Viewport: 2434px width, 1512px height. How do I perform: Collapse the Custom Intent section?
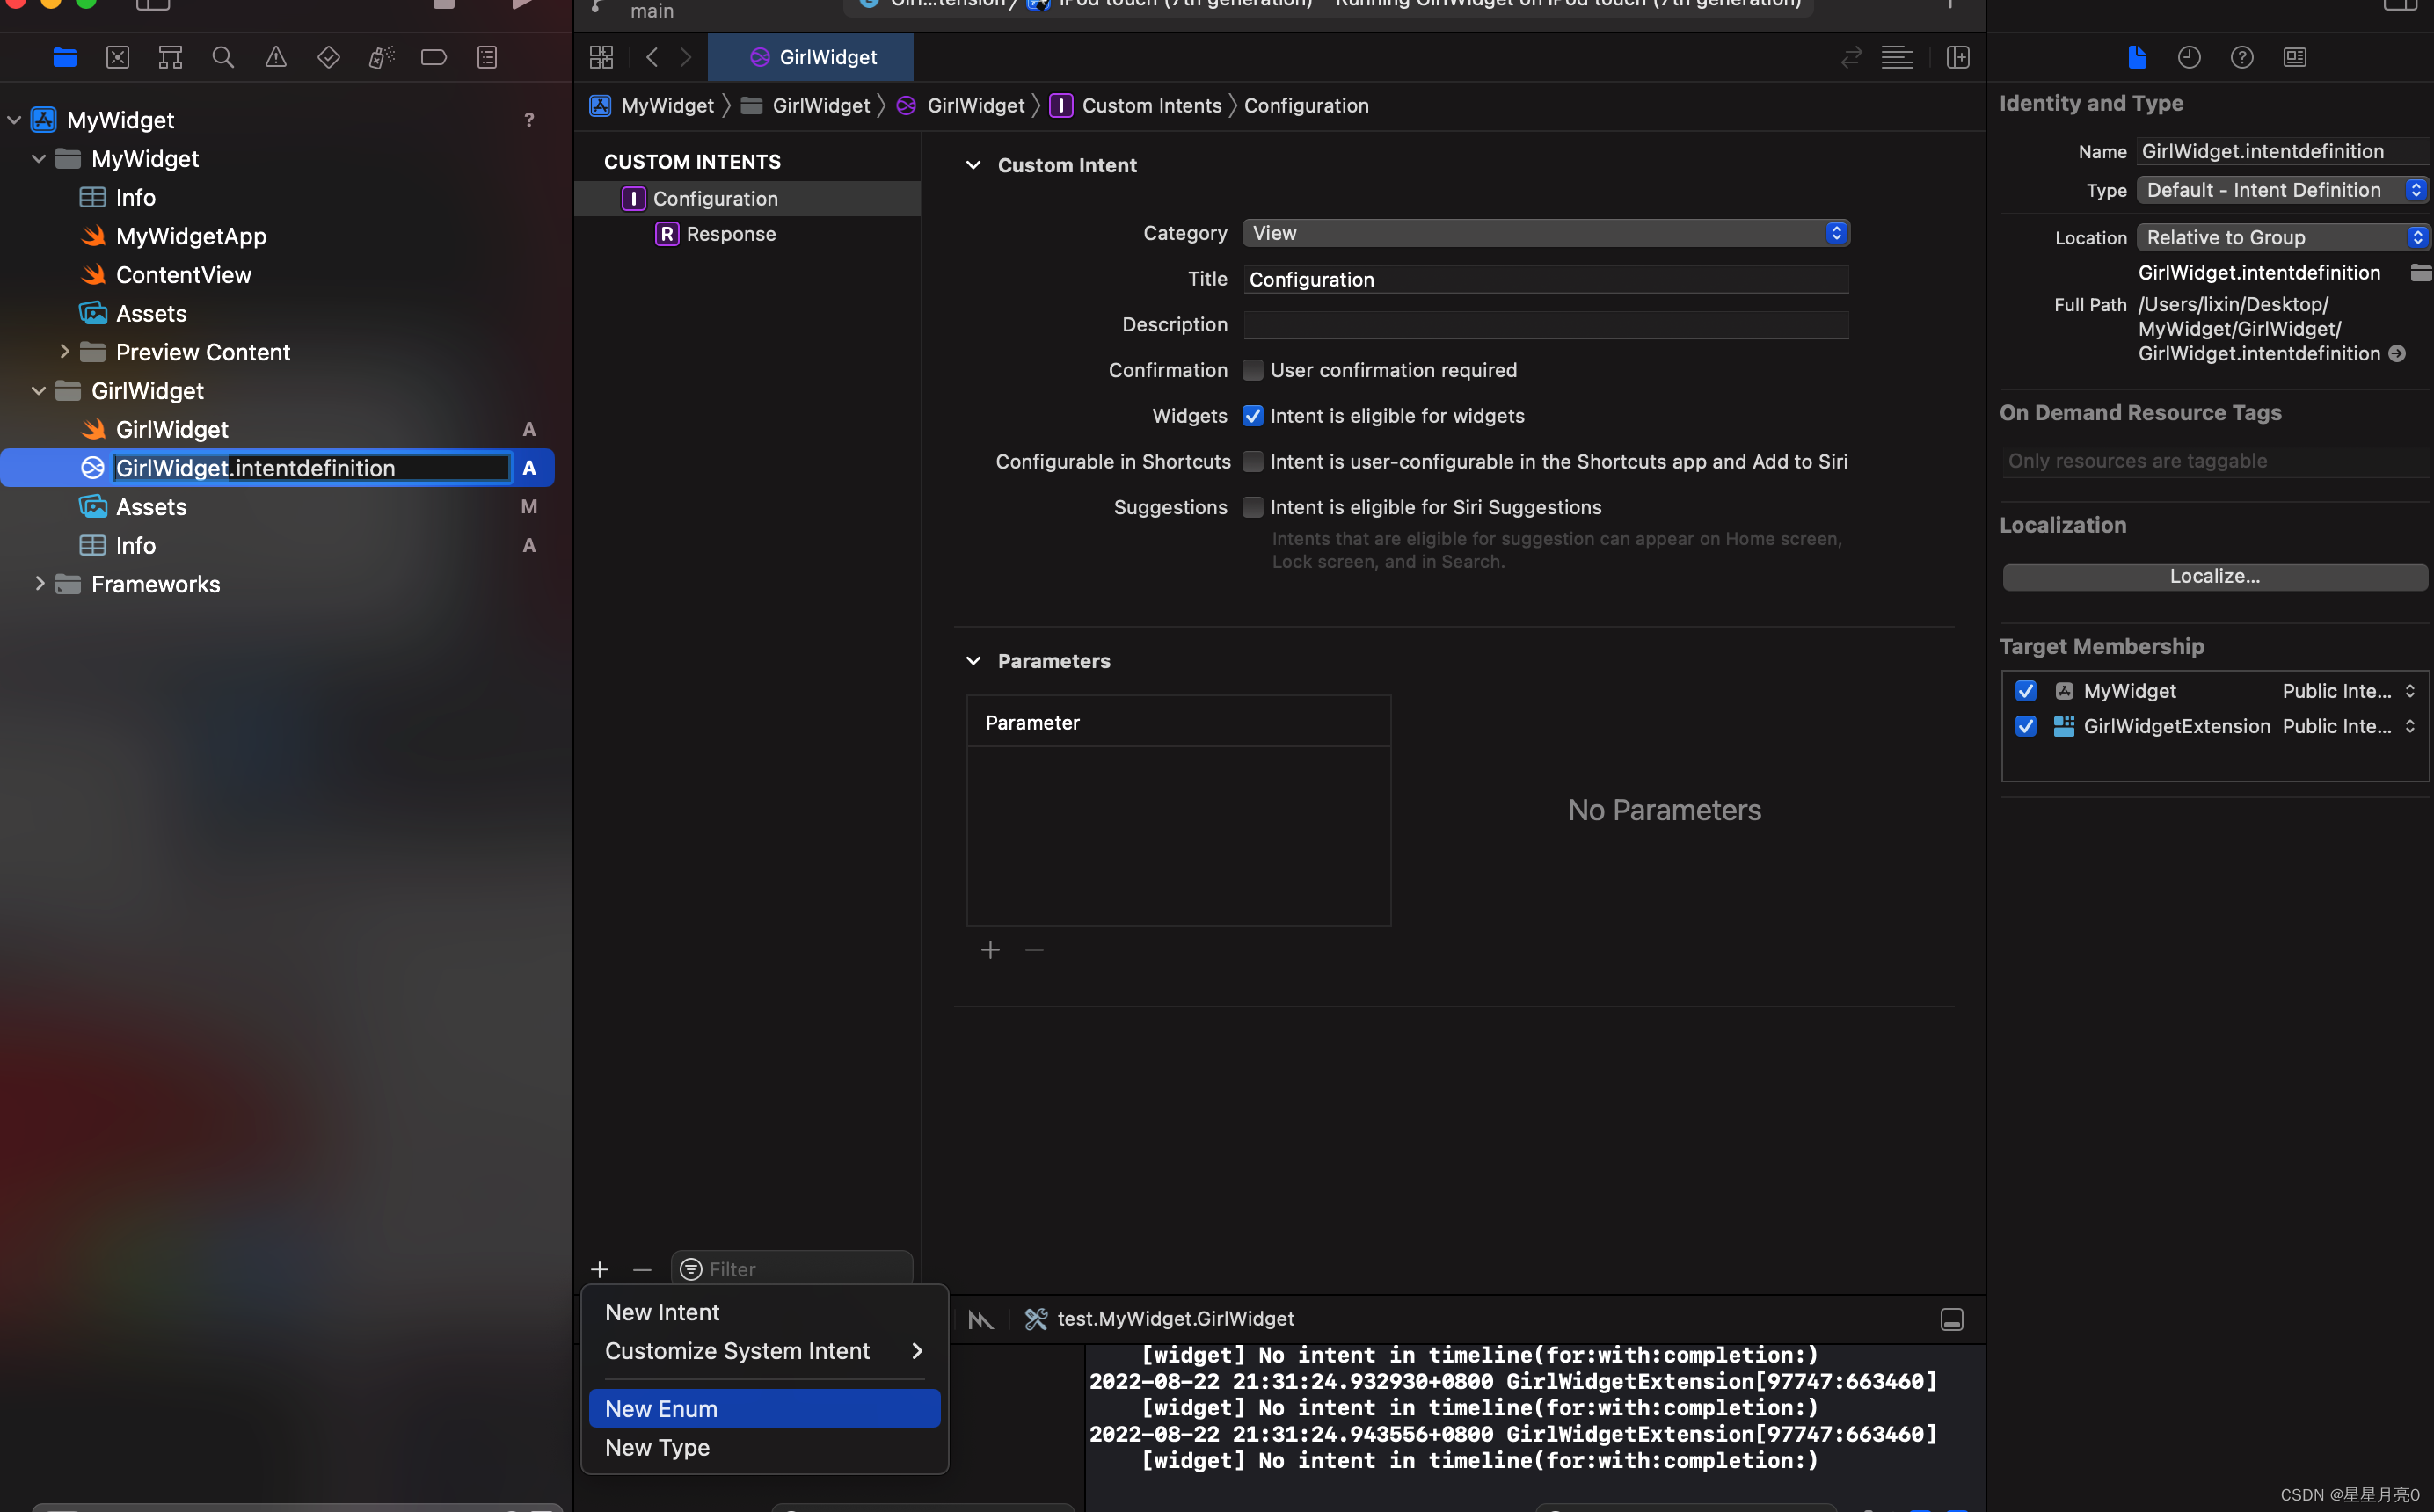coord(973,165)
